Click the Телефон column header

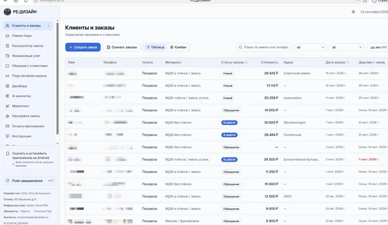(x=110, y=62)
